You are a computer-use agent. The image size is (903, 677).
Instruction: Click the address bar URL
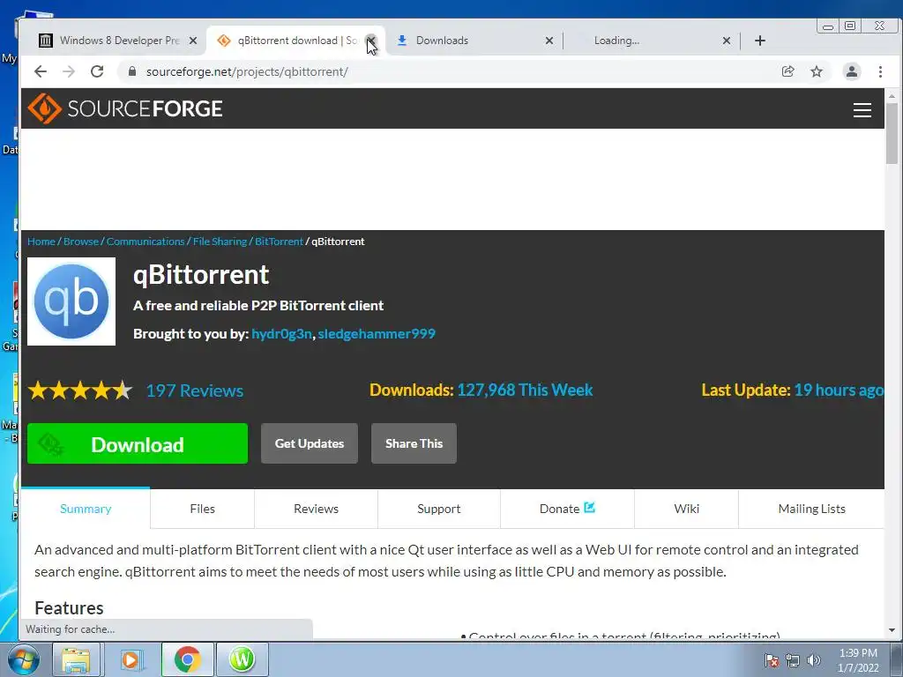pos(247,71)
